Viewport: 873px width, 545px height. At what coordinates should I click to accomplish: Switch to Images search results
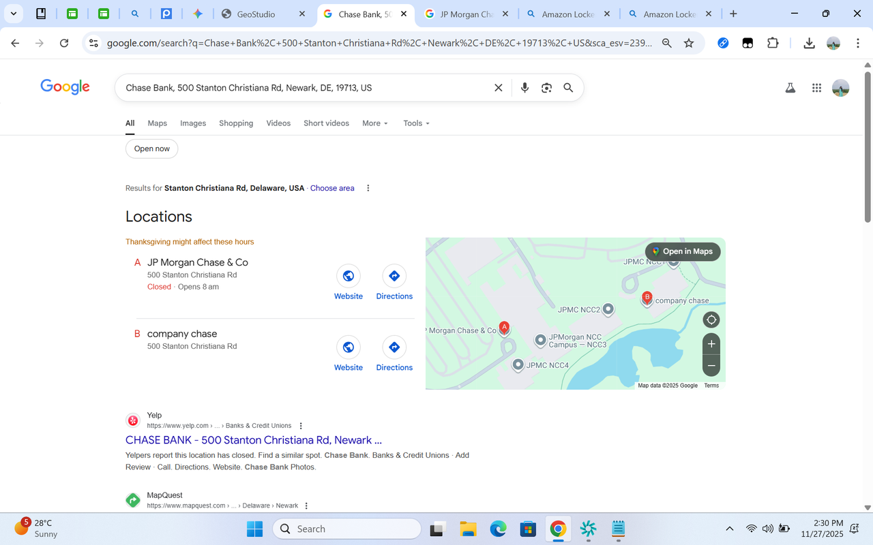click(x=193, y=123)
